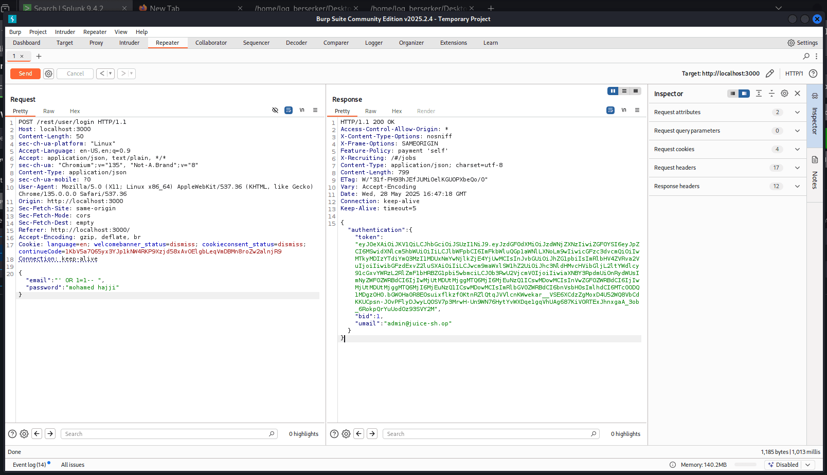Expand Request headers section

click(727, 168)
